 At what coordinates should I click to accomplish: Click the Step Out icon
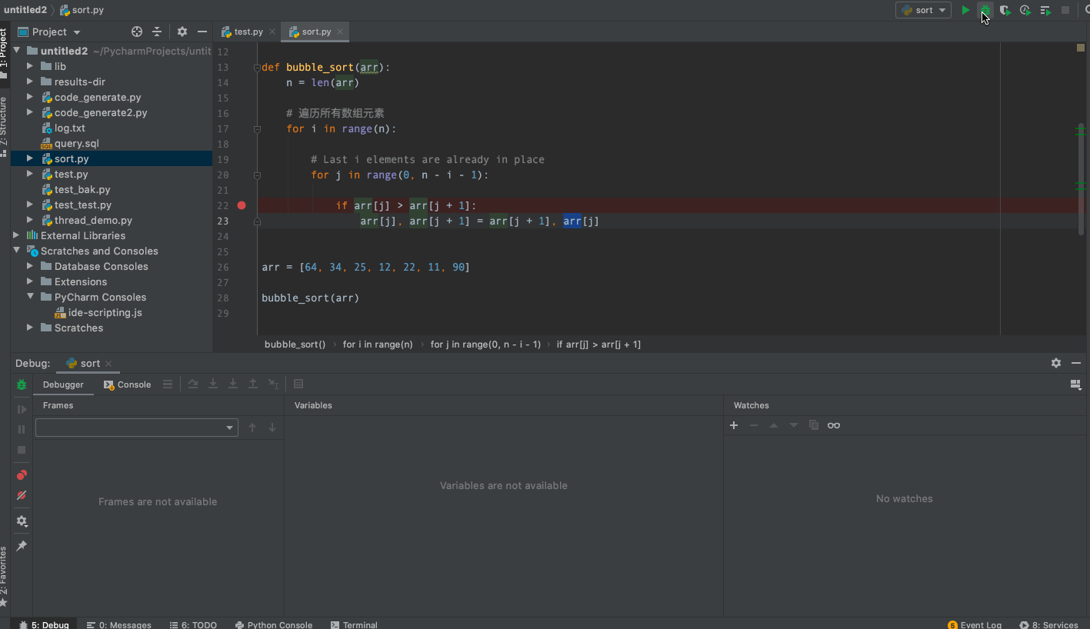click(253, 384)
